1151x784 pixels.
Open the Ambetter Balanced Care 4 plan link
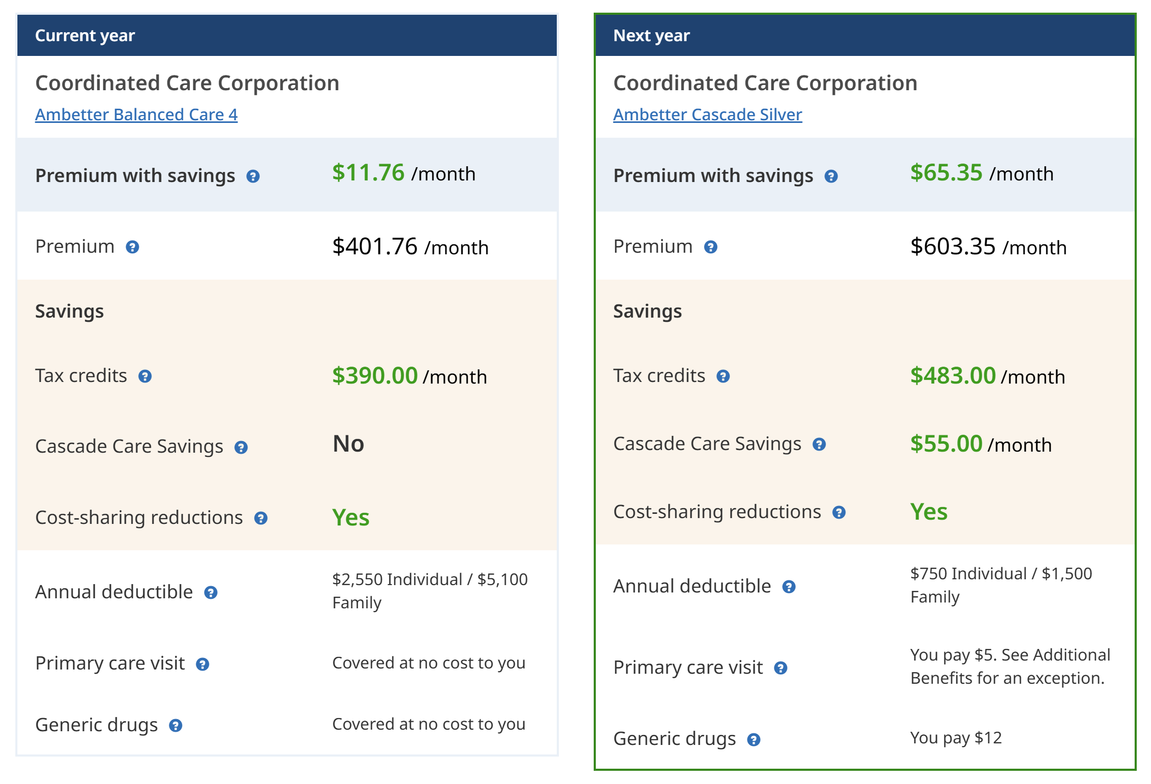[136, 114]
